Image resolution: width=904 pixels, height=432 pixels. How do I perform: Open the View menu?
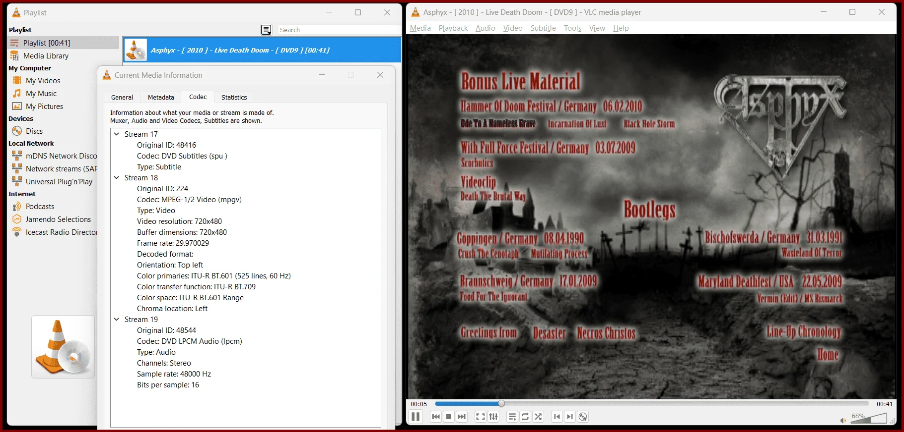pyautogui.click(x=597, y=28)
